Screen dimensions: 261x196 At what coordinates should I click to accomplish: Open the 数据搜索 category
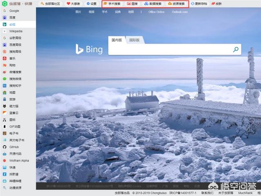[x=153, y=4]
